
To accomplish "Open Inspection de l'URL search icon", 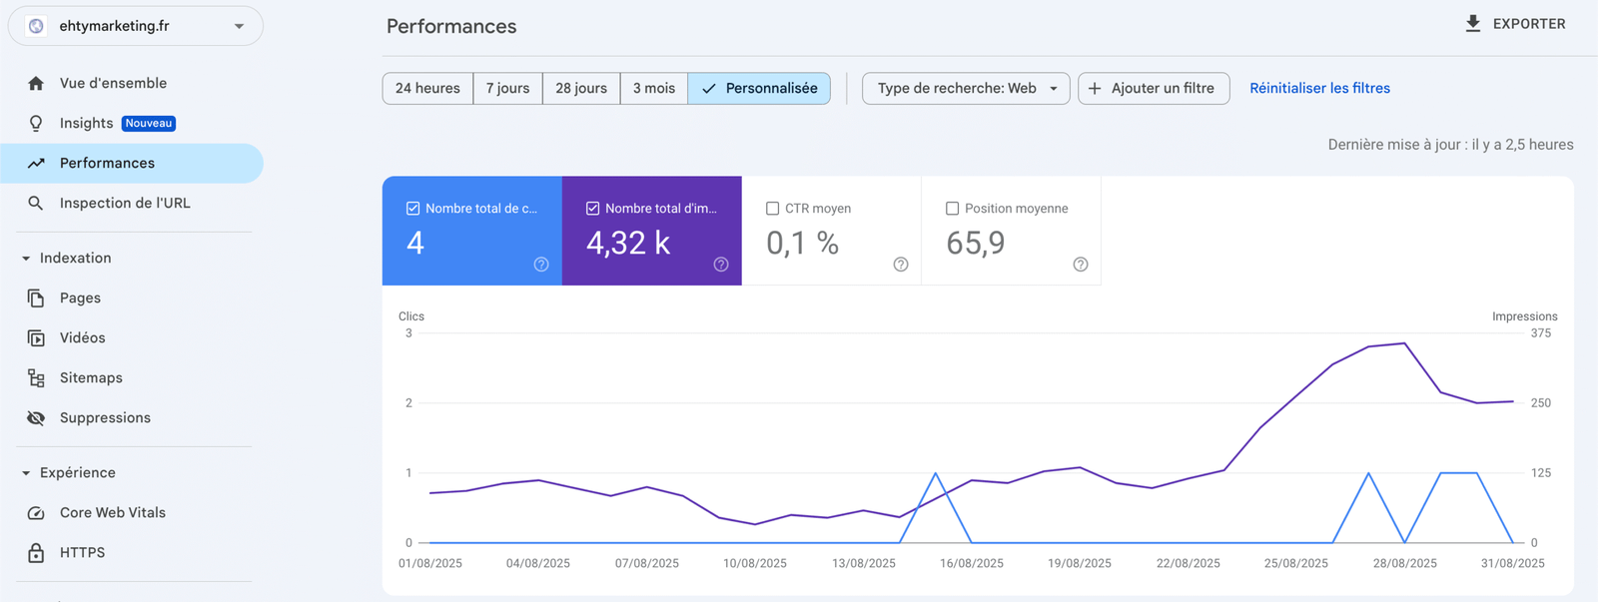I will pyautogui.click(x=36, y=203).
